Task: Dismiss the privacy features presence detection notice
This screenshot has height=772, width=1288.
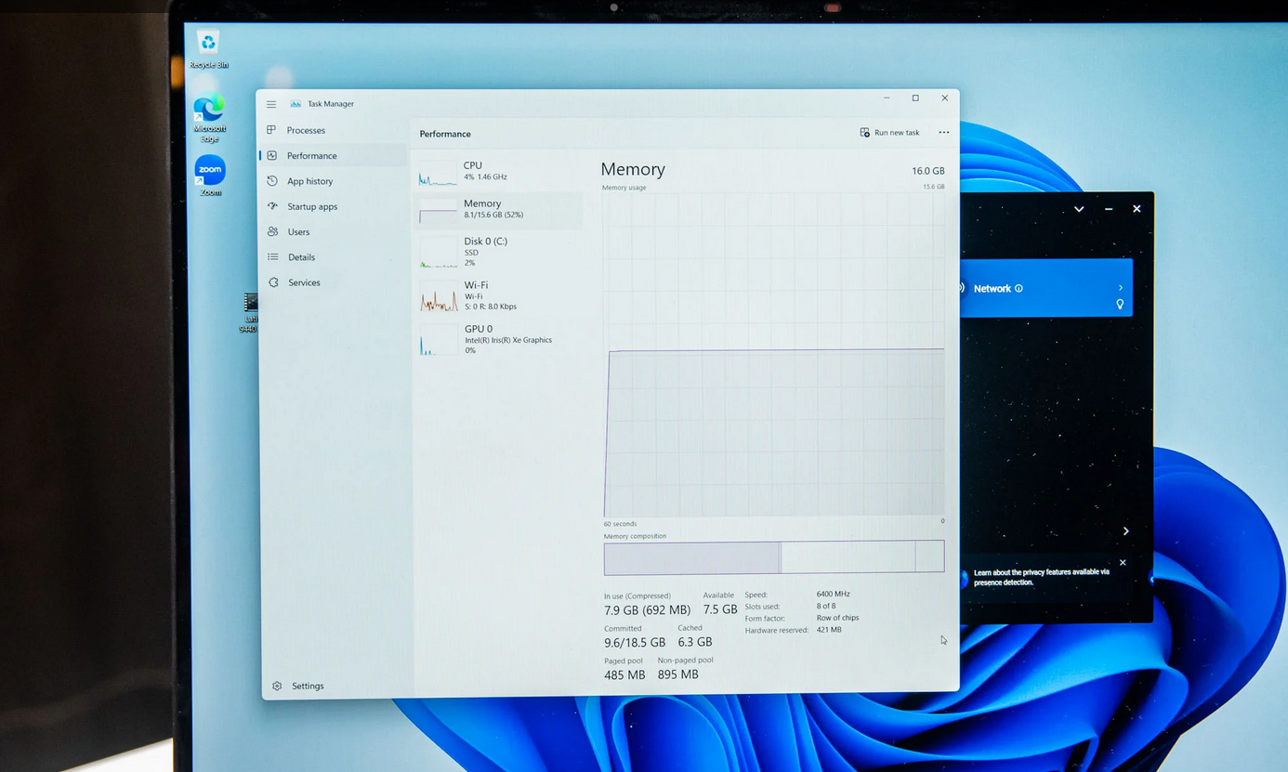Action: [1123, 563]
